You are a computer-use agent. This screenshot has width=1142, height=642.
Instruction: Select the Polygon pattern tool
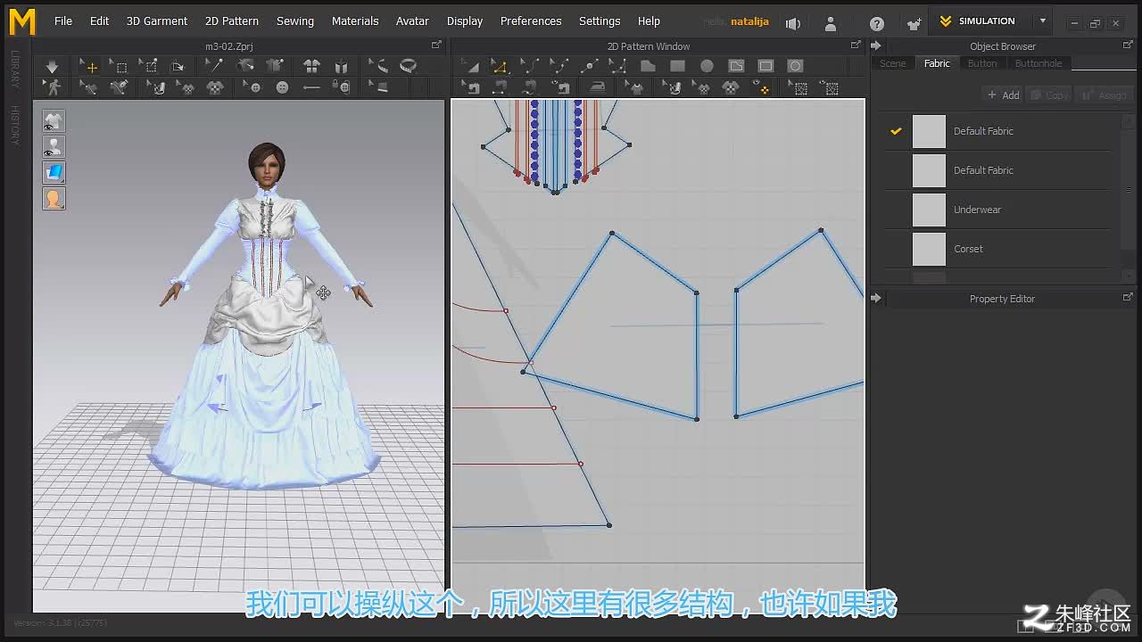tap(648, 66)
